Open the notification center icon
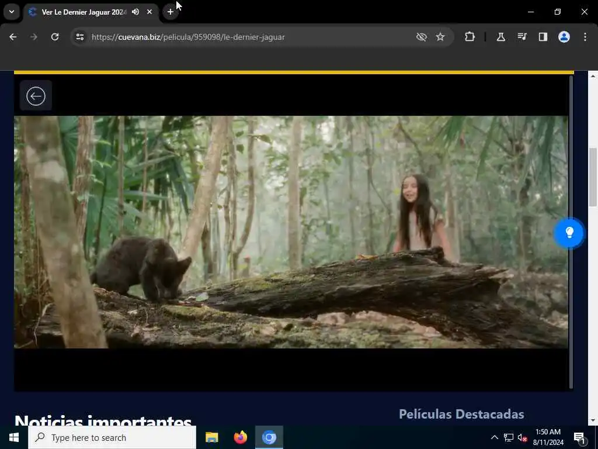Screen dimensions: 598x449 [x=579, y=437]
